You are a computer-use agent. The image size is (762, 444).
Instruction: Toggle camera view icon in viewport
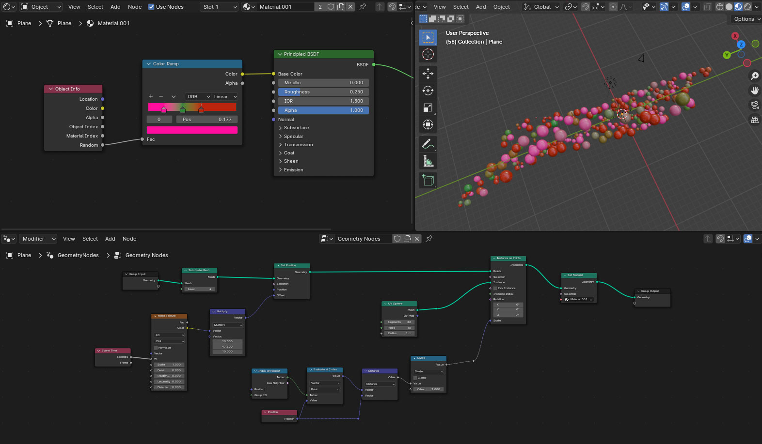tap(755, 105)
